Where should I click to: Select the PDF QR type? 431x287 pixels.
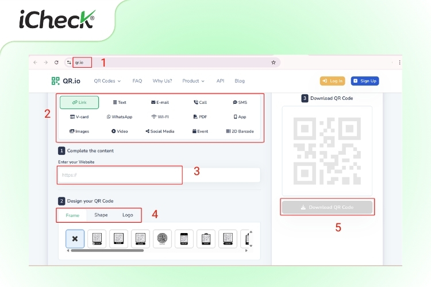pyautogui.click(x=200, y=117)
